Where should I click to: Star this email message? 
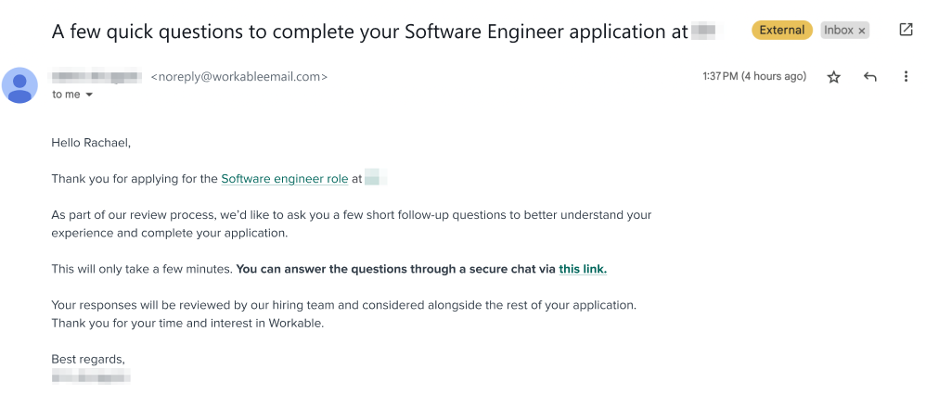pos(833,77)
